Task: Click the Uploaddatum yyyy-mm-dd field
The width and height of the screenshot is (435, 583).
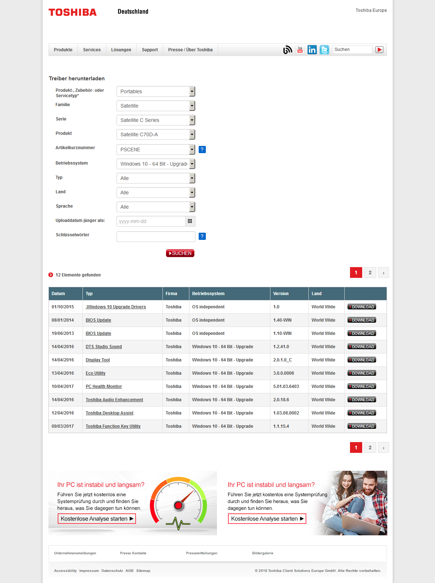Action: pyautogui.click(x=151, y=221)
